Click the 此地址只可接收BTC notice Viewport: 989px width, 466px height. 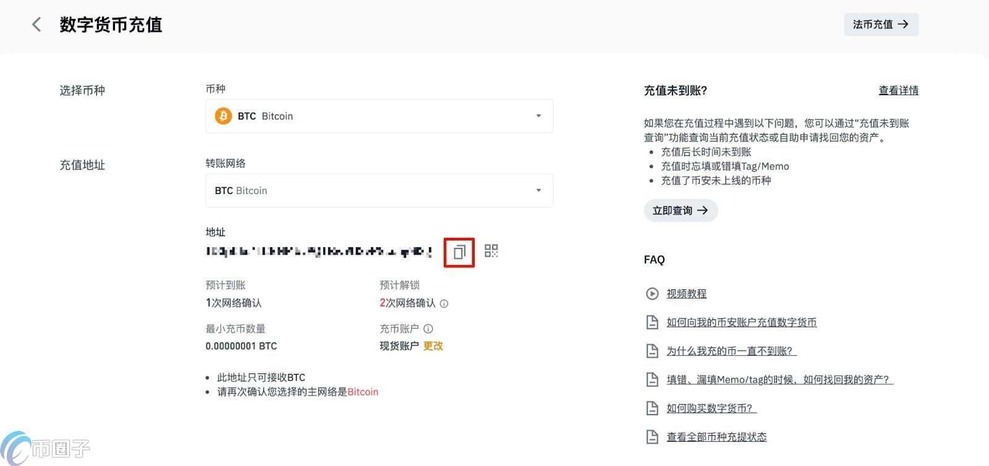click(261, 378)
